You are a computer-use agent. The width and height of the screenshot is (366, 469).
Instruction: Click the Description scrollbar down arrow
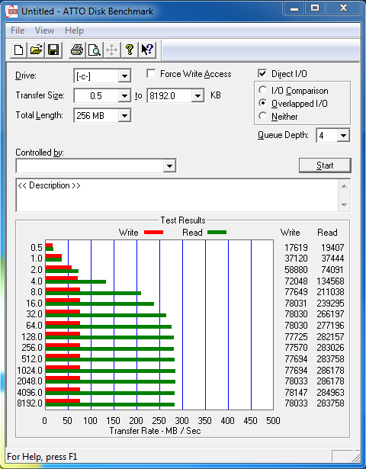click(x=344, y=205)
